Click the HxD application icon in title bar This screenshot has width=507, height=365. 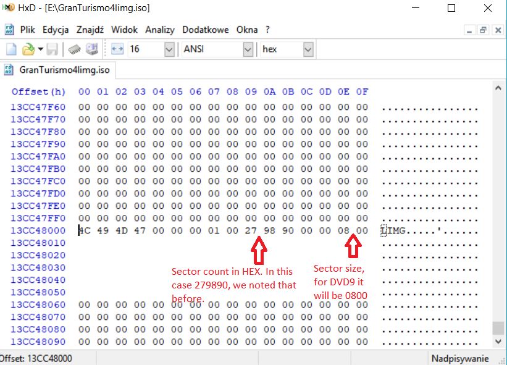point(9,7)
